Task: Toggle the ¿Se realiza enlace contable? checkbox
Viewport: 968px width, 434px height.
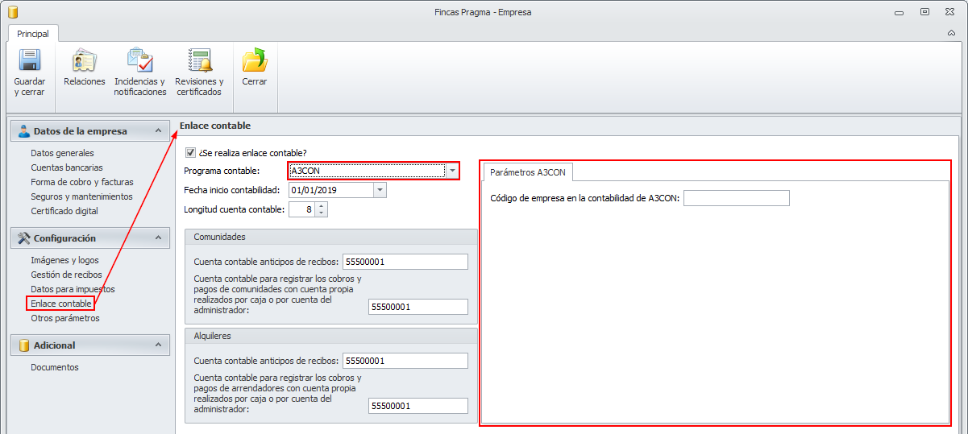Action: point(190,152)
